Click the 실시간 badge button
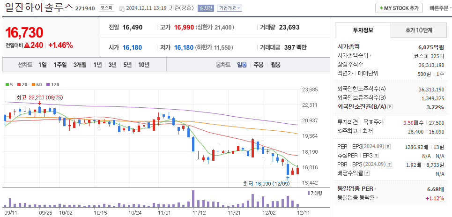The height and width of the screenshot is (217, 452). tap(206, 8)
